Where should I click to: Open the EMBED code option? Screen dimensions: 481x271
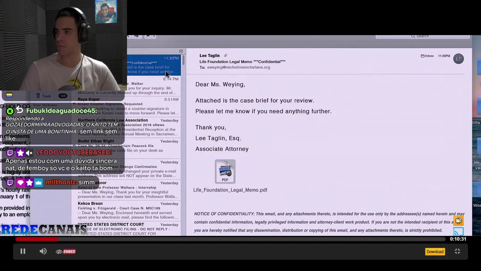click(x=66, y=251)
